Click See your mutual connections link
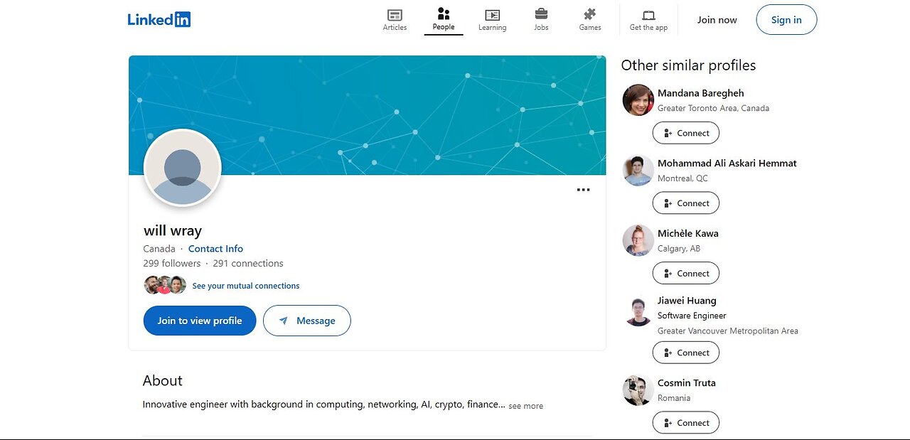The image size is (910, 440). [246, 286]
